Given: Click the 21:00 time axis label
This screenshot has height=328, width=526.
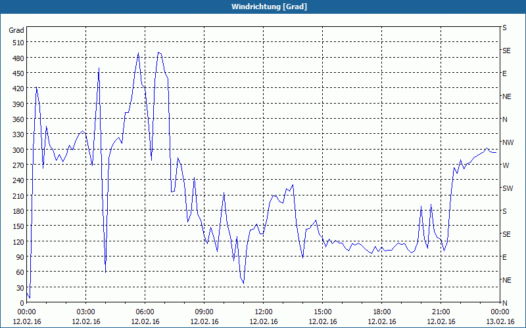Looking at the screenshot, I should [441, 312].
